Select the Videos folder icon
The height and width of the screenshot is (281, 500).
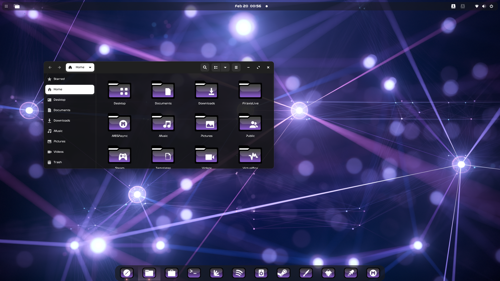tap(207, 155)
